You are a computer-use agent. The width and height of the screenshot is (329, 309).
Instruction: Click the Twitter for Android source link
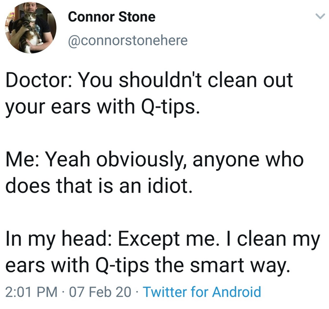(x=203, y=292)
